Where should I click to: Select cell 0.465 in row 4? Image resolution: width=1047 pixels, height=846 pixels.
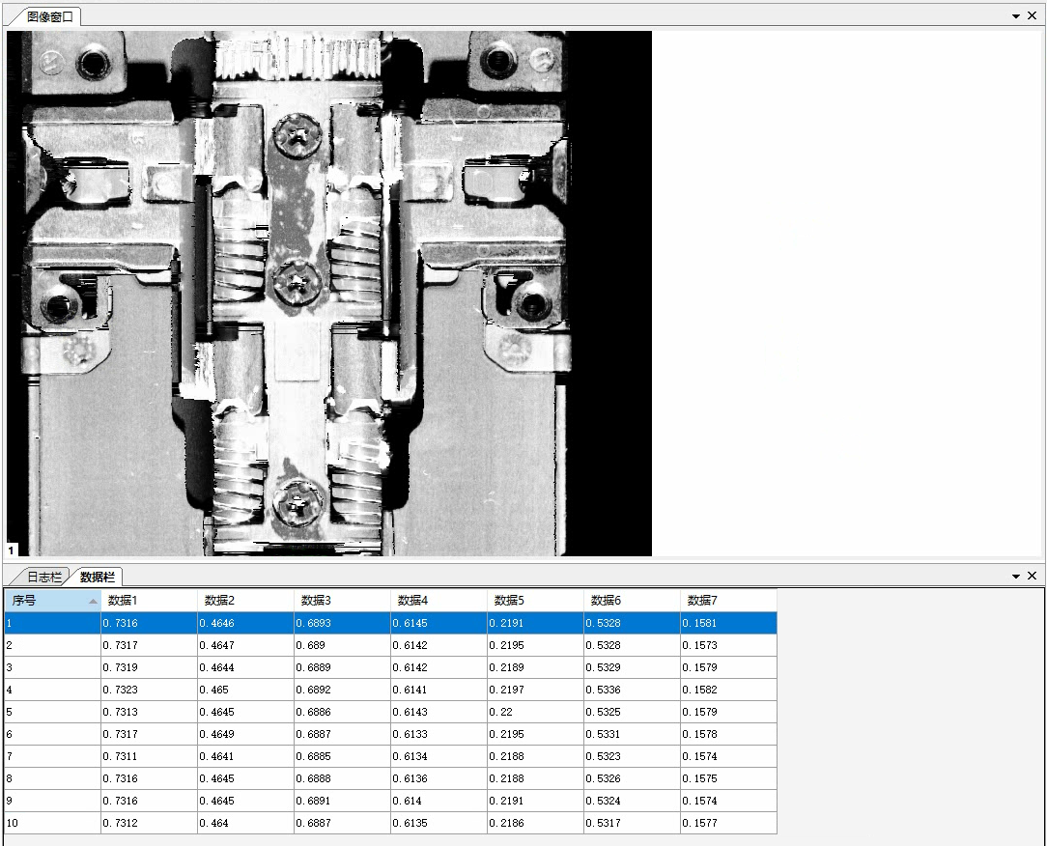tap(245, 690)
